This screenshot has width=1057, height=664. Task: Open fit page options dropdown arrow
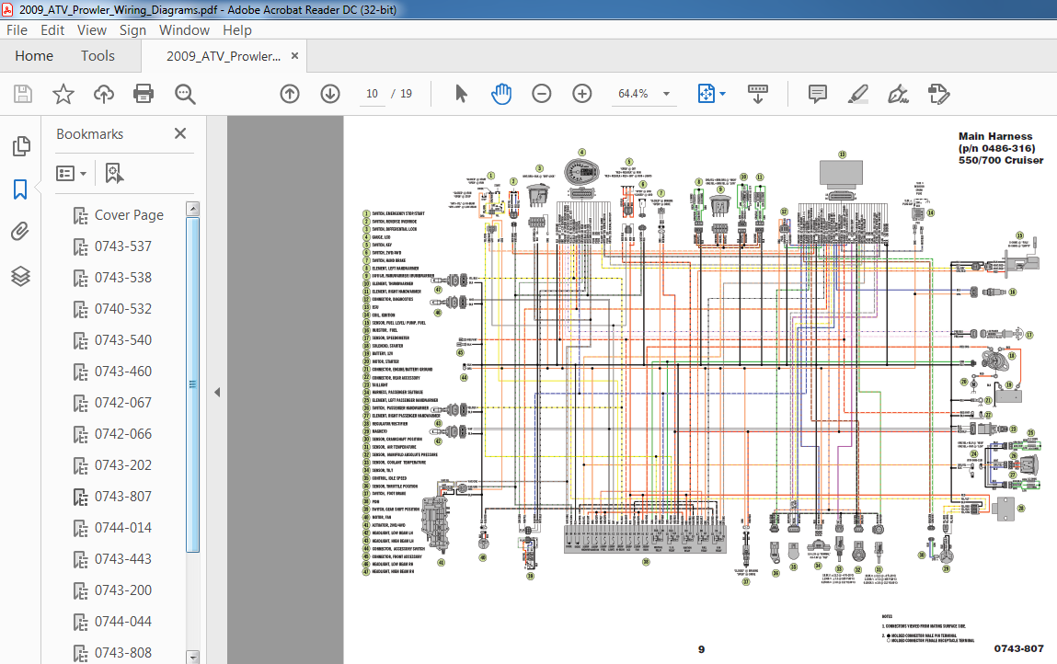[723, 94]
